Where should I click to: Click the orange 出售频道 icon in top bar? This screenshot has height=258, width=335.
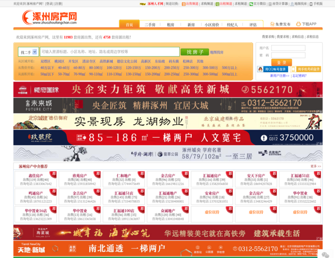coord(183,4)
